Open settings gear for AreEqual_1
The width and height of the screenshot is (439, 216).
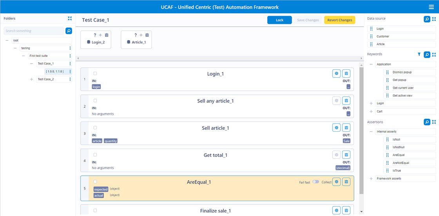coord(337,182)
